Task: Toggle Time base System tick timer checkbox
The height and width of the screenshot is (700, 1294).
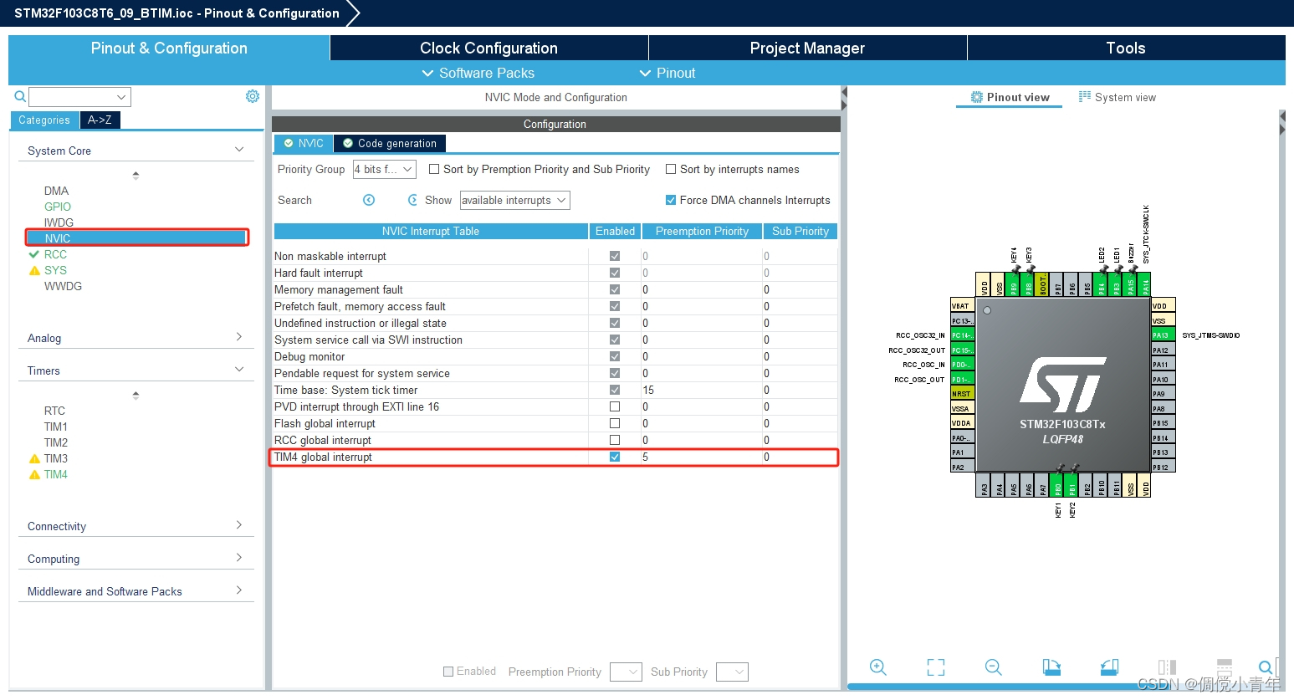Action: (615, 390)
